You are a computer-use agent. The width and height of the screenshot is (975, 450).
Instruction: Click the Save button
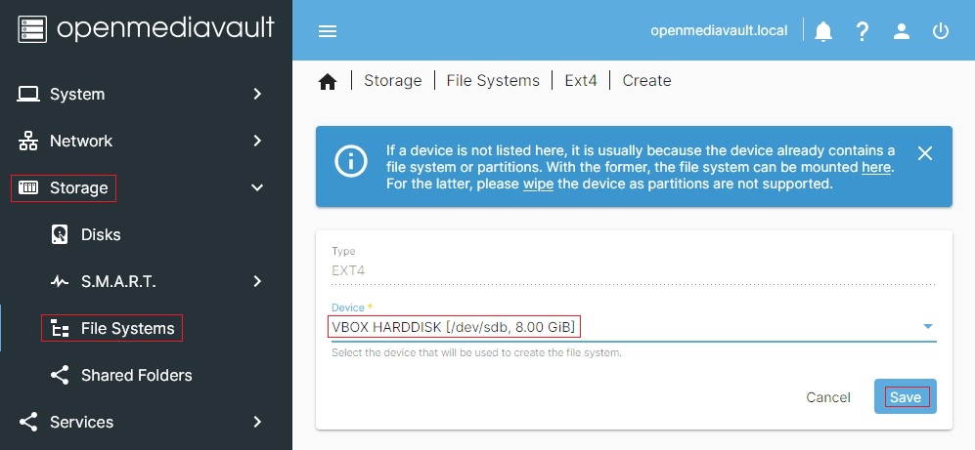tap(906, 397)
